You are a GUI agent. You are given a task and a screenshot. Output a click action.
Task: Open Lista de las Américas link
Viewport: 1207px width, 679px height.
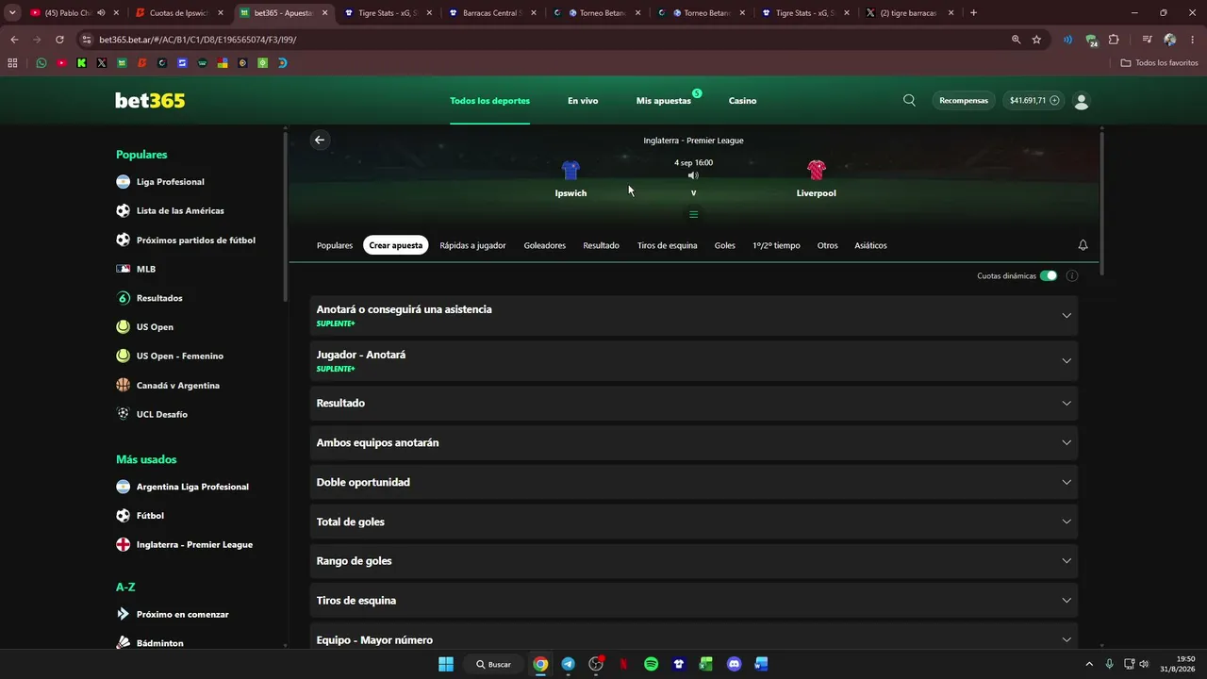(180, 211)
